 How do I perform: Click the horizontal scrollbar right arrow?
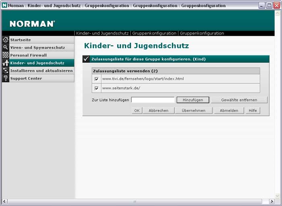pos(272,201)
